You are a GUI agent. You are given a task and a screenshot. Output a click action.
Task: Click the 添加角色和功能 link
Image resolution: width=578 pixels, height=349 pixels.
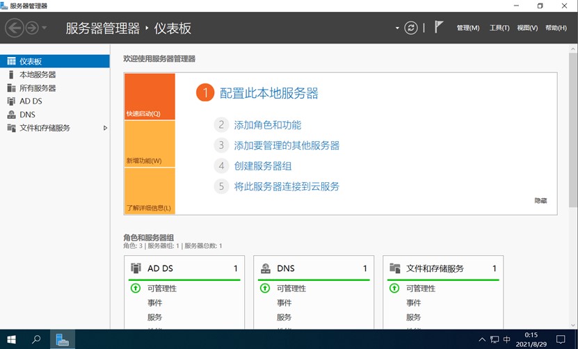(x=268, y=125)
